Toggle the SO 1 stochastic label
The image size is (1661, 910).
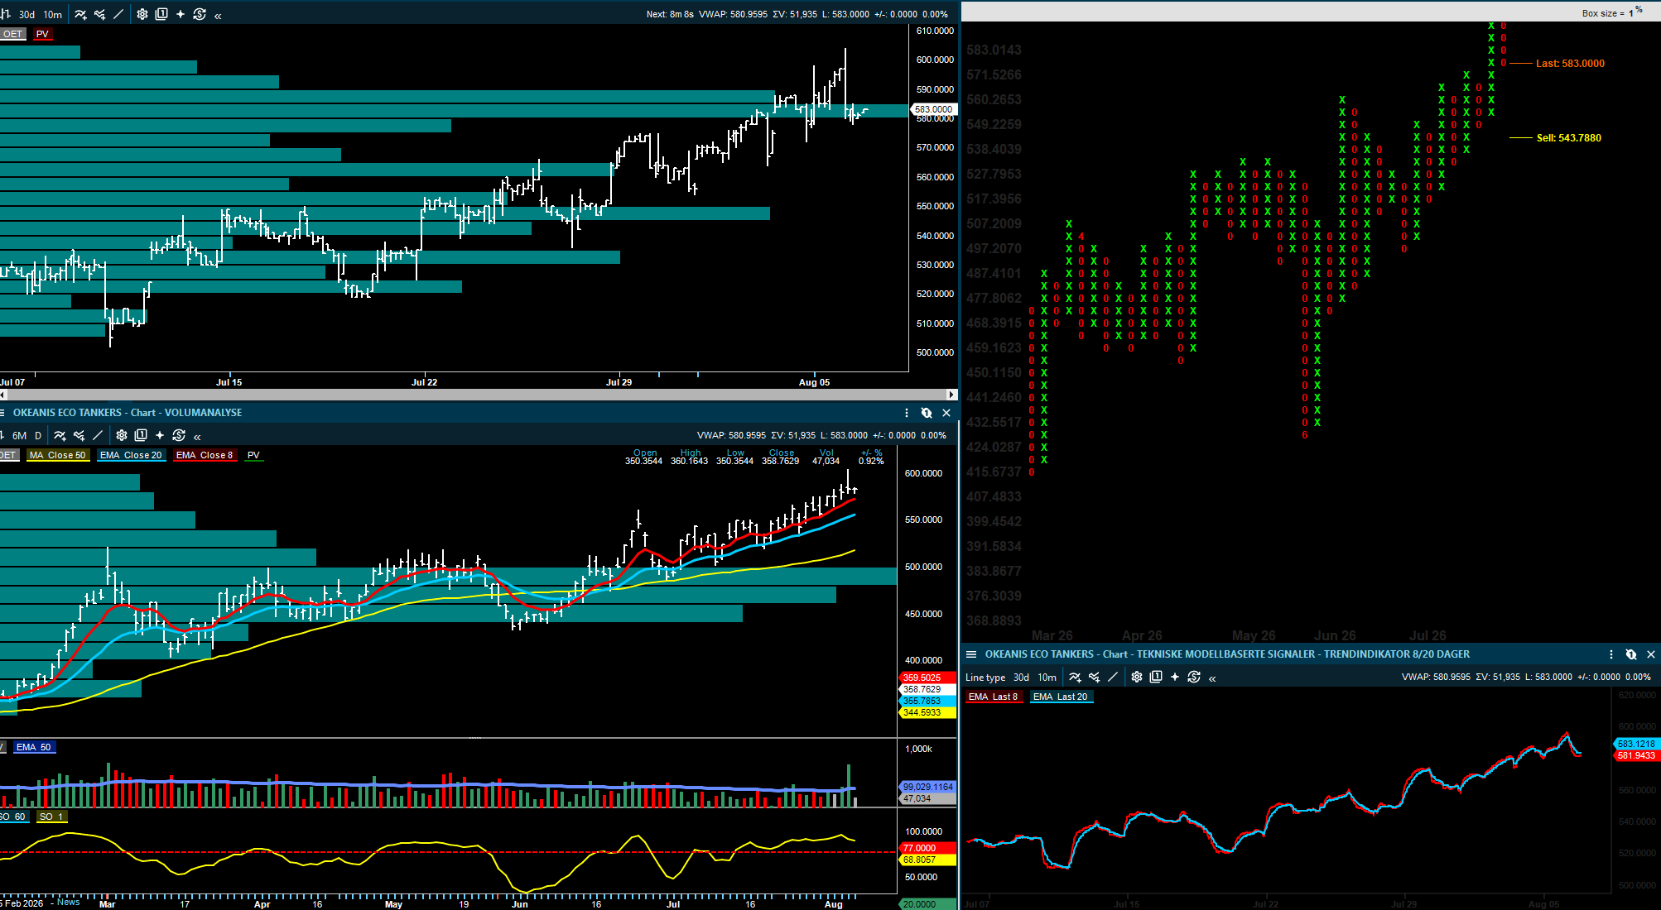pyautogui.click(x=51, y=817)
